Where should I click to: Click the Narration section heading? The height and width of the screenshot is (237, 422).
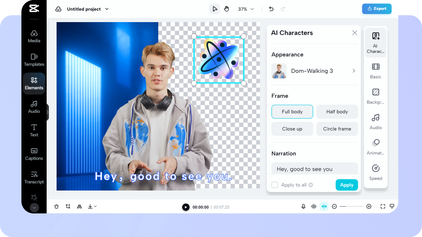click(x=284, y=154)
